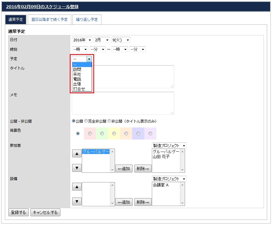Click the down arrow button for participants
The width and height of the screenshot is (272, 225).
pos(77,168)
